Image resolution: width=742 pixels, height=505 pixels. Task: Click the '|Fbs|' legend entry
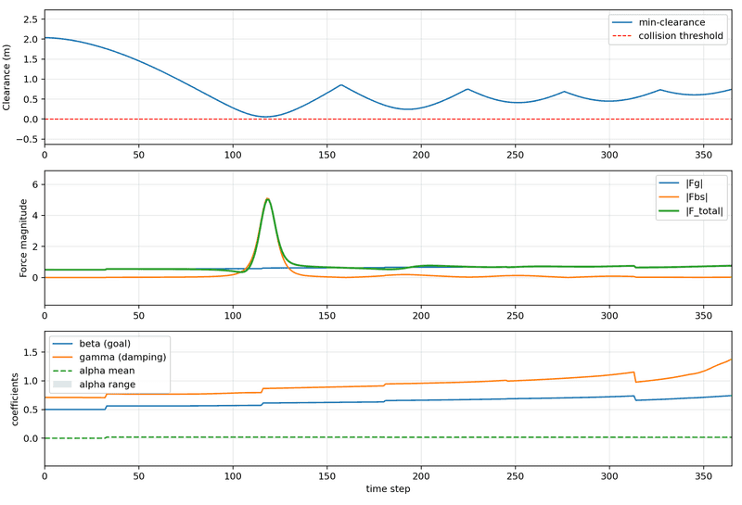684,197
